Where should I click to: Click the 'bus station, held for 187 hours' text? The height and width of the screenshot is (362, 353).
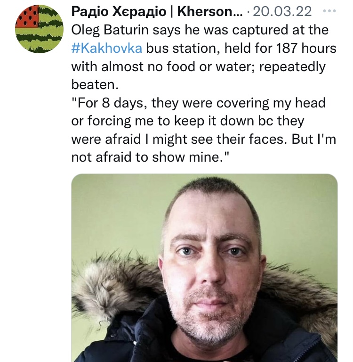[x=241, y=48]
